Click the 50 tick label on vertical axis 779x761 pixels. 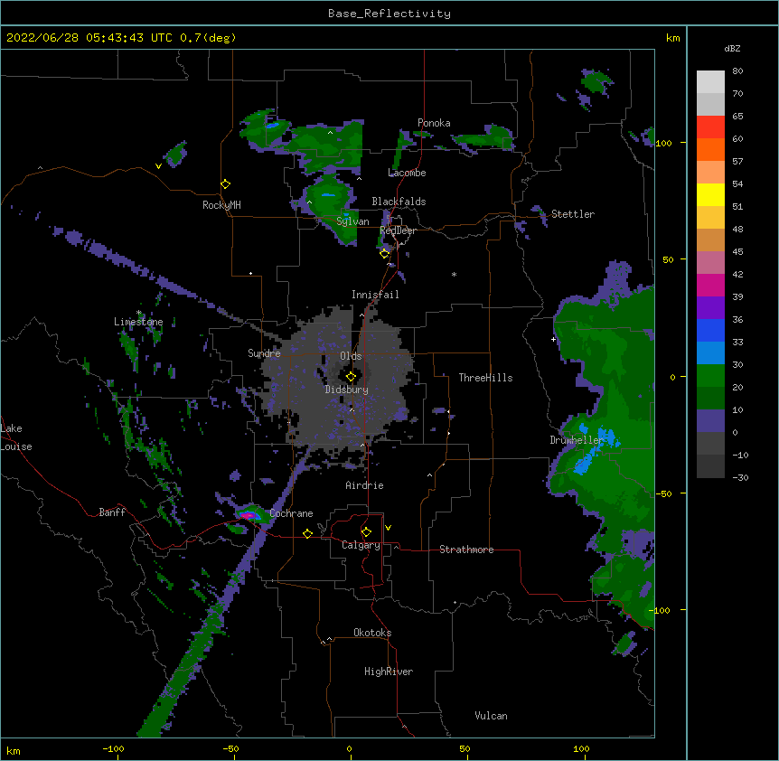668,259
